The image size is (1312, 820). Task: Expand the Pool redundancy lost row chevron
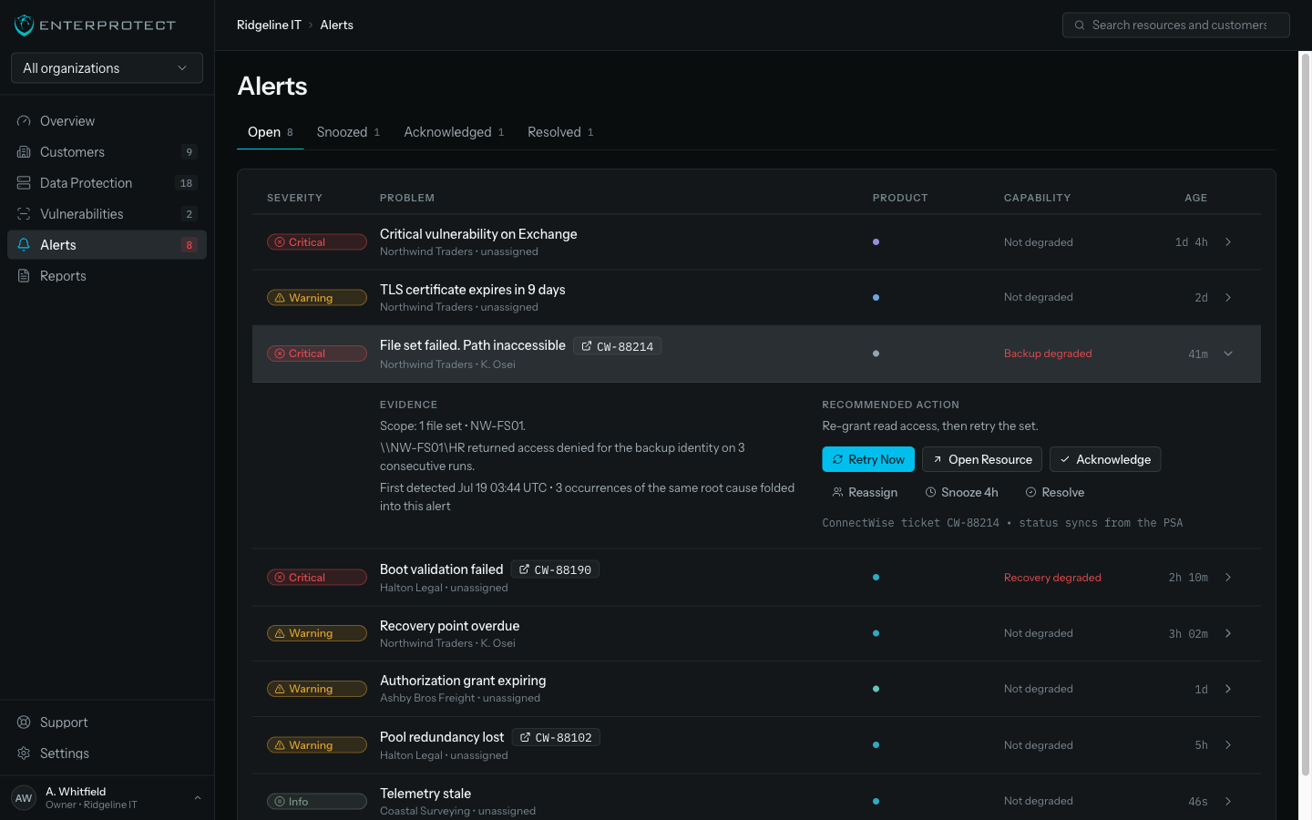(x=1228, y=745)
